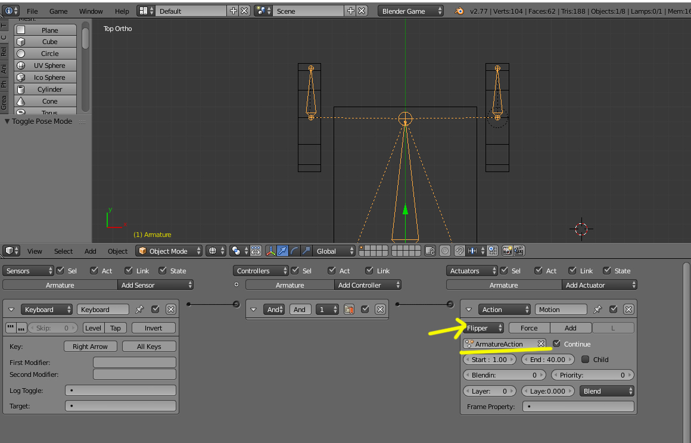Viewport: 691px width, 443px height.
Task: Open the Add Actuator dropdown
Action: tap(599, 285)
